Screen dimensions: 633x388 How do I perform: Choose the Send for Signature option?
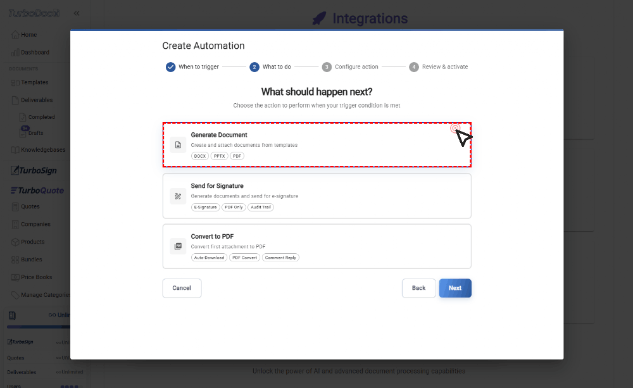(x=316, y=196)
